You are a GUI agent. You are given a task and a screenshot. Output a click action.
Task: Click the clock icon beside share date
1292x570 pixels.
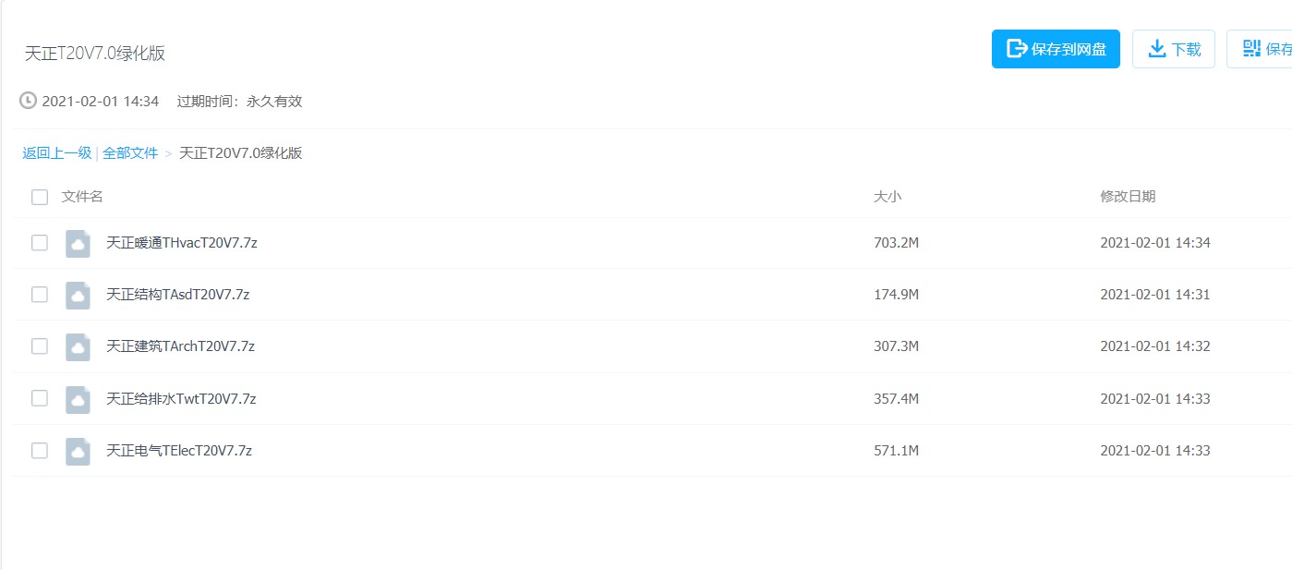click(x=28, y=101)
